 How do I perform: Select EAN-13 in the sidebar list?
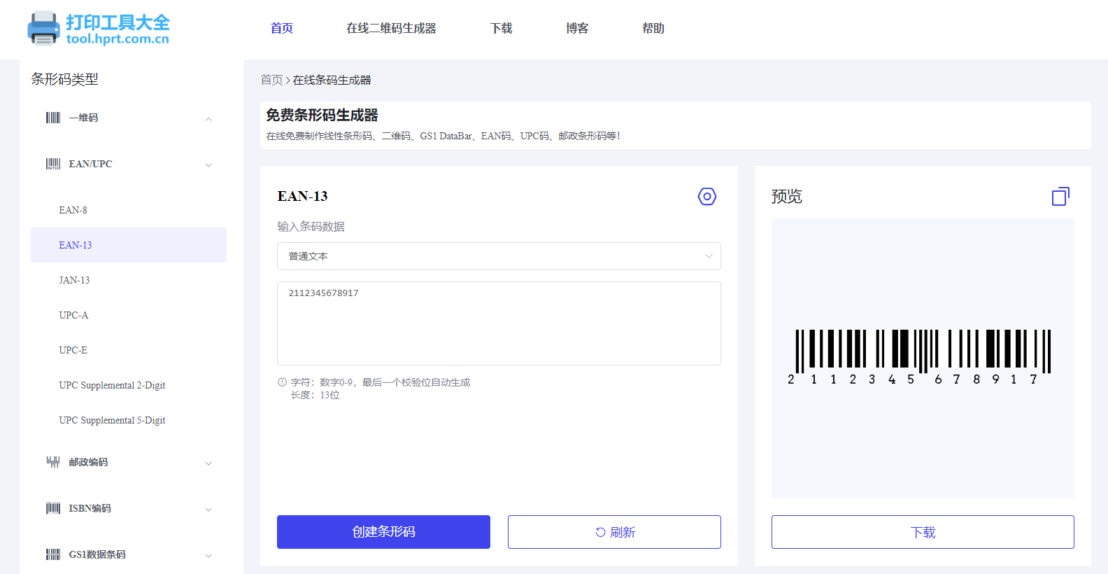[129, 245]
